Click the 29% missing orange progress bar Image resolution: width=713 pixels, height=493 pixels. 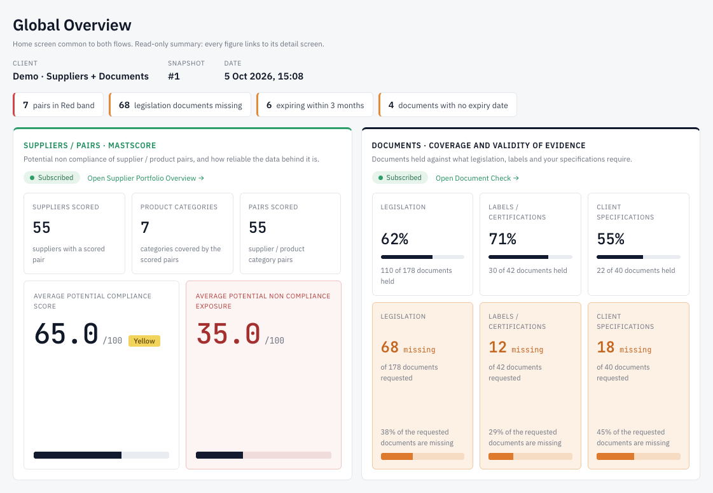[530, 457]
